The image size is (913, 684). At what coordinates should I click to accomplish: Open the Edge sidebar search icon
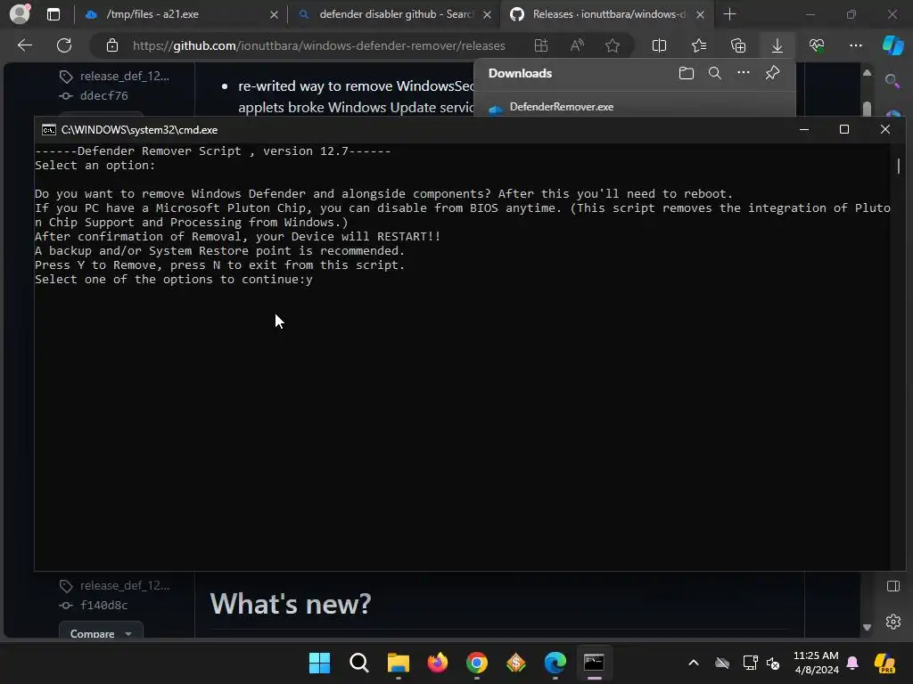892,81
